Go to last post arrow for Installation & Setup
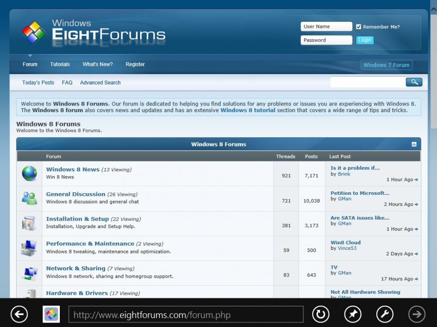Viewport: 437px width, 327px height. 416,229
